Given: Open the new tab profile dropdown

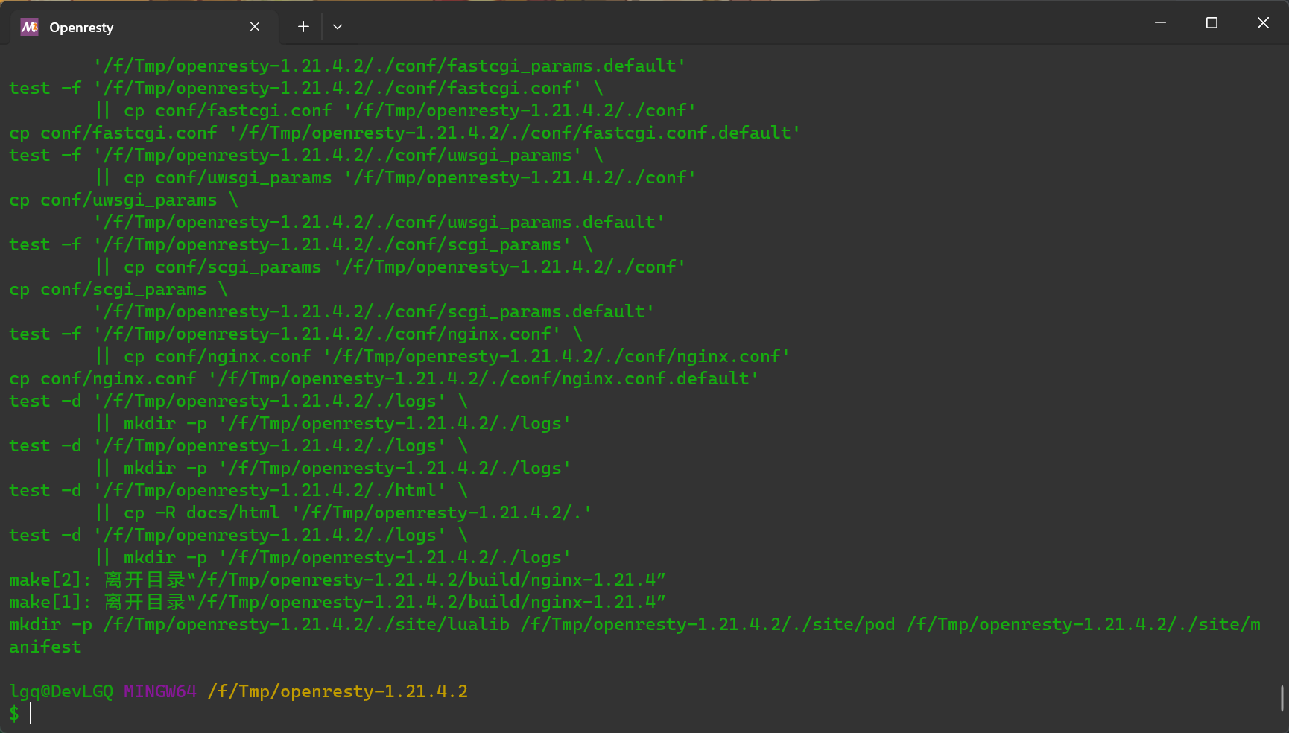Looking at the screenshot, I should [x=338, y=27].
